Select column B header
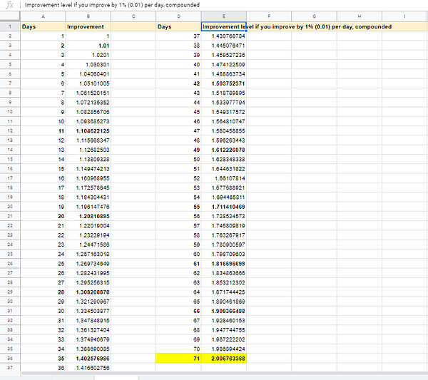428x380 pixels. pyautogui.click(x=88, y=16)
